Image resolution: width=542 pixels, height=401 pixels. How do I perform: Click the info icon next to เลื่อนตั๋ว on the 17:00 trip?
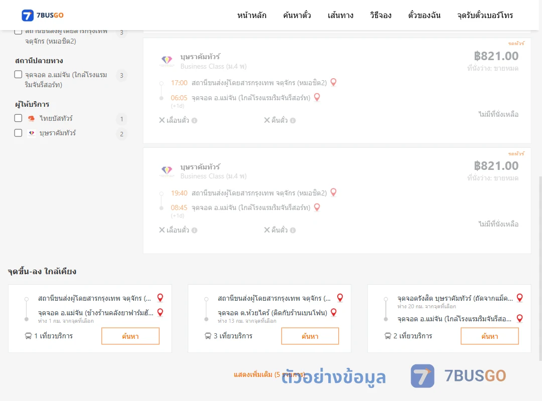click(195, 120)
